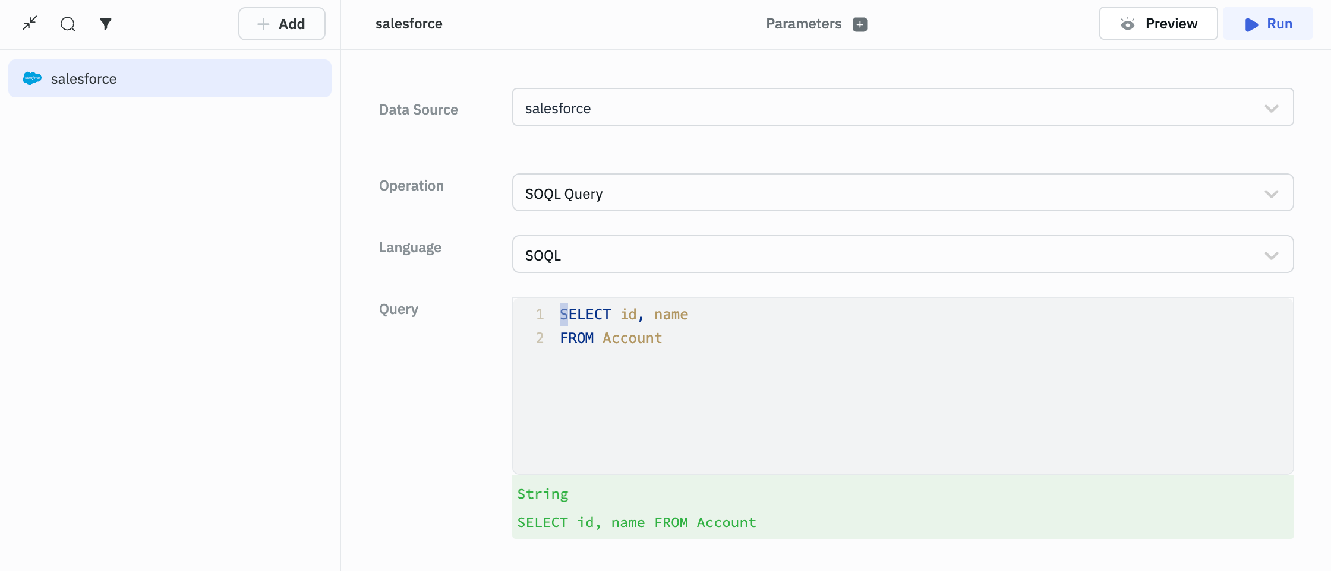The image size is (1331, 571).
Task: Collapse the query panel with arrows icon
Action: pyautogui.click(x=30, y=24)
